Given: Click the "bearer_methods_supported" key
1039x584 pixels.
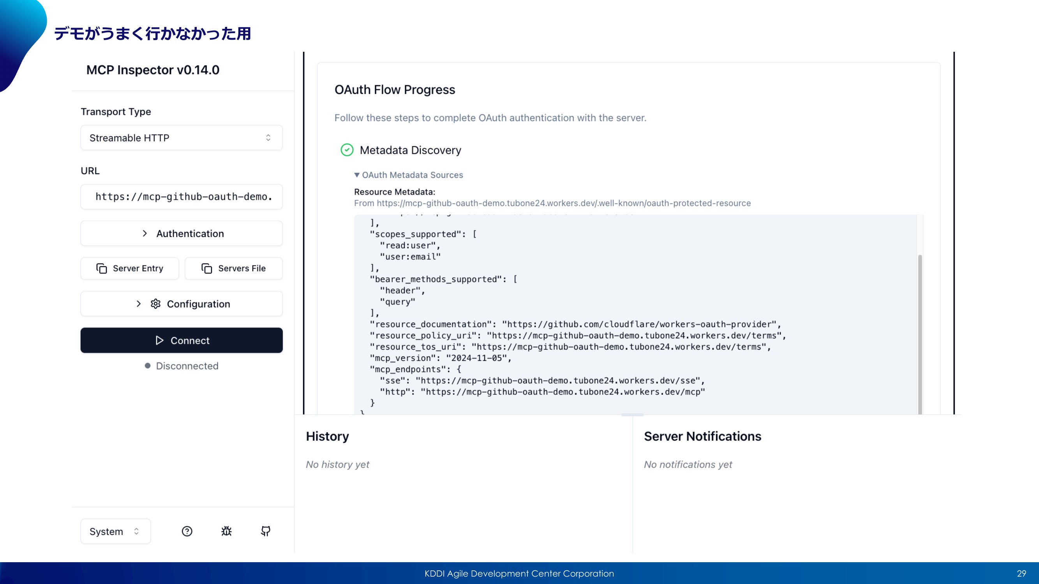Looking at the screenshot, I should point(436,279).
